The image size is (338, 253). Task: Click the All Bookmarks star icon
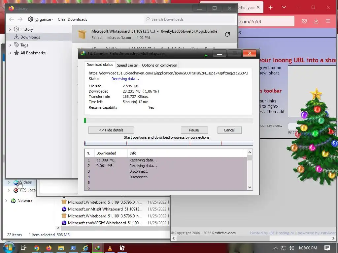coord(17,53)
